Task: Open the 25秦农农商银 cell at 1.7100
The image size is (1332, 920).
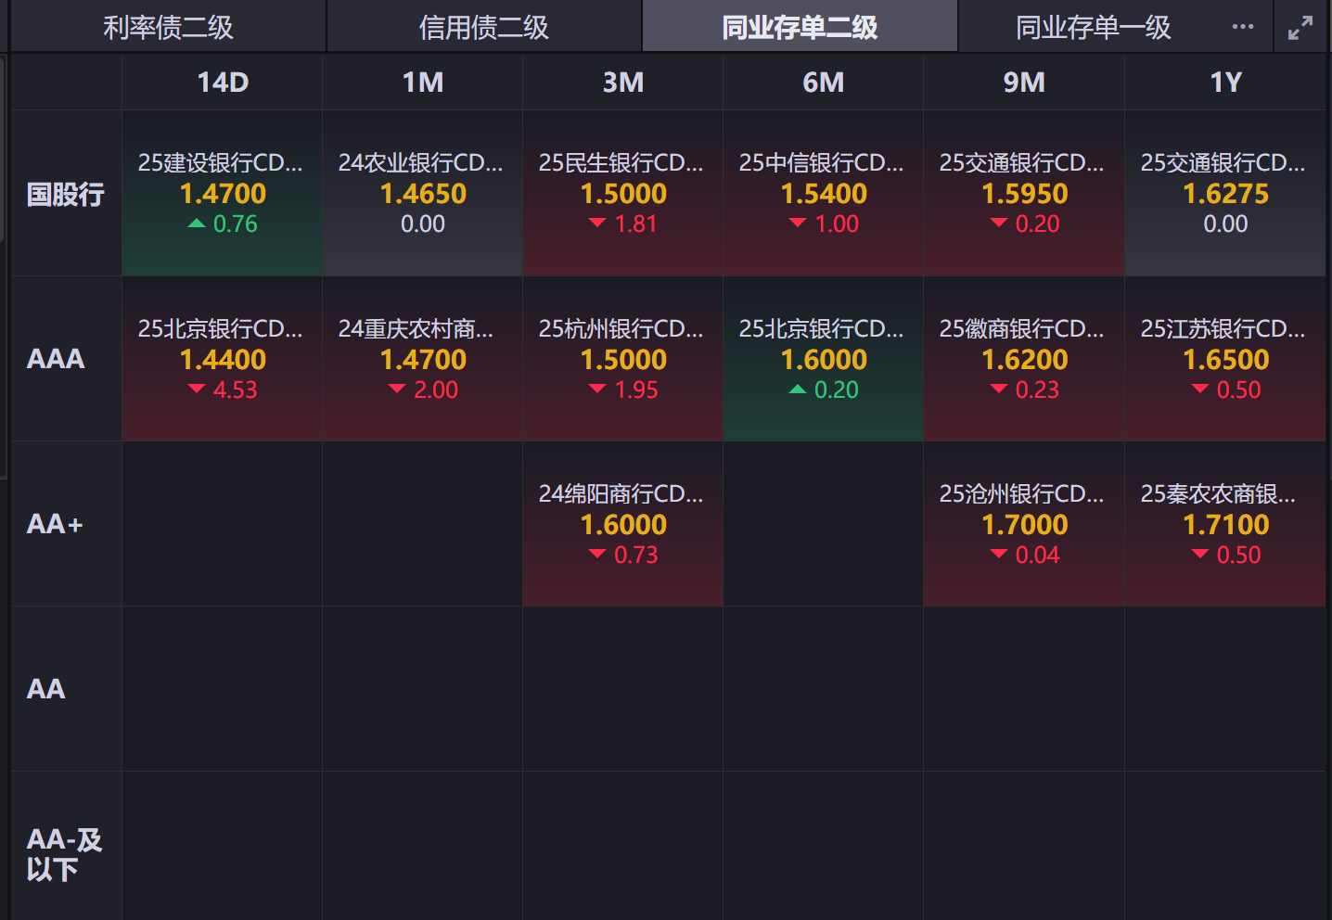Action: click(x=1225, y=524)
